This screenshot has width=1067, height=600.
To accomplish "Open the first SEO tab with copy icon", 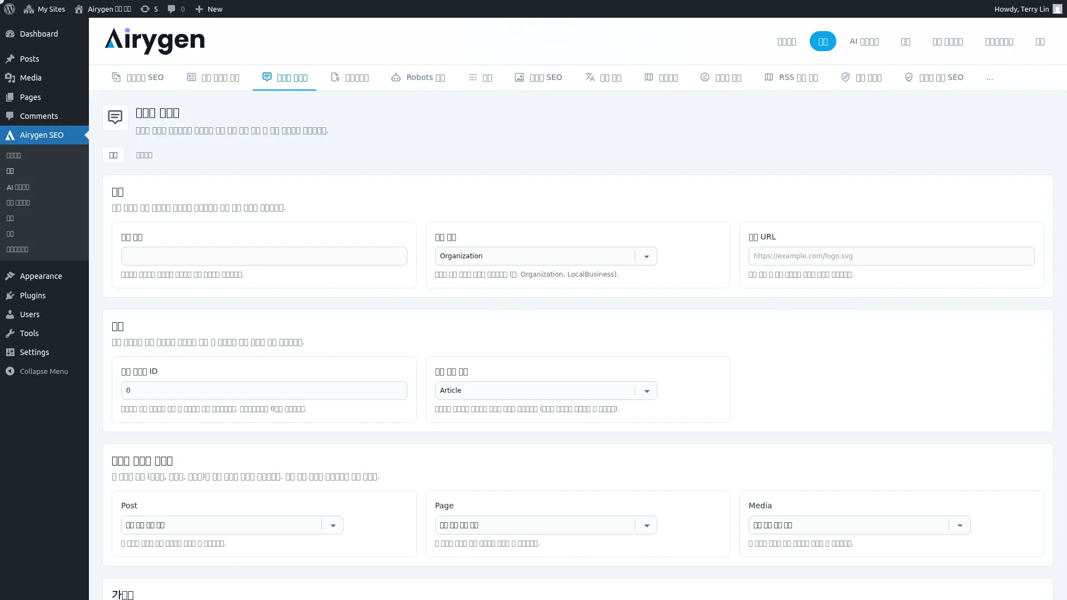I will click(138, 77).
